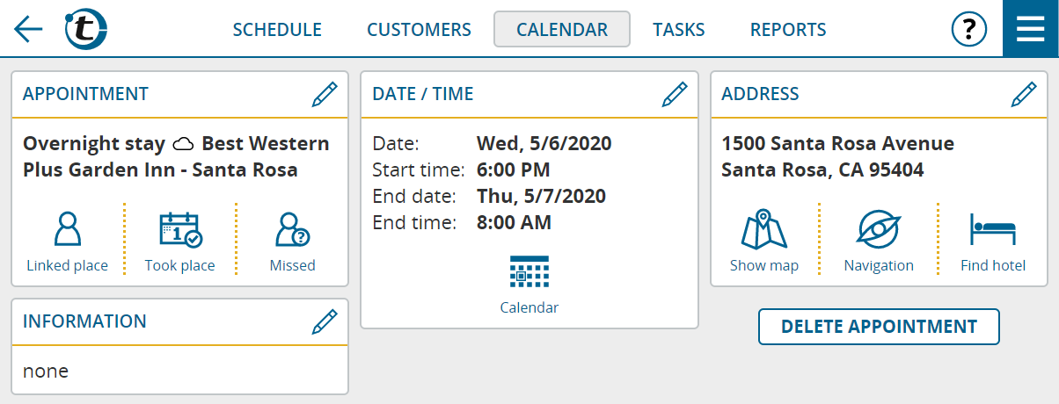Open the Tasks tab
Screen dimensions: 1059x404
pyautogui.click(x=679, y=29)
